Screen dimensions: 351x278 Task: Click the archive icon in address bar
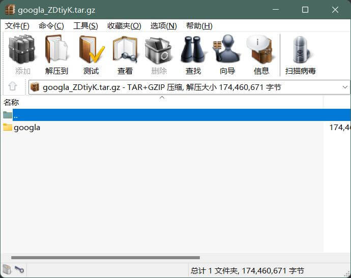35,87
